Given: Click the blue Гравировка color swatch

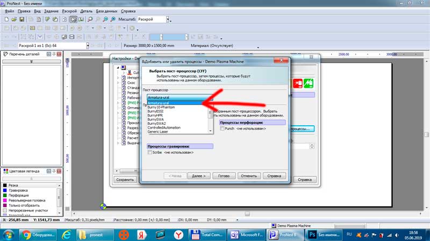Looking at the screenshot, I should click(x=5, y=191).
